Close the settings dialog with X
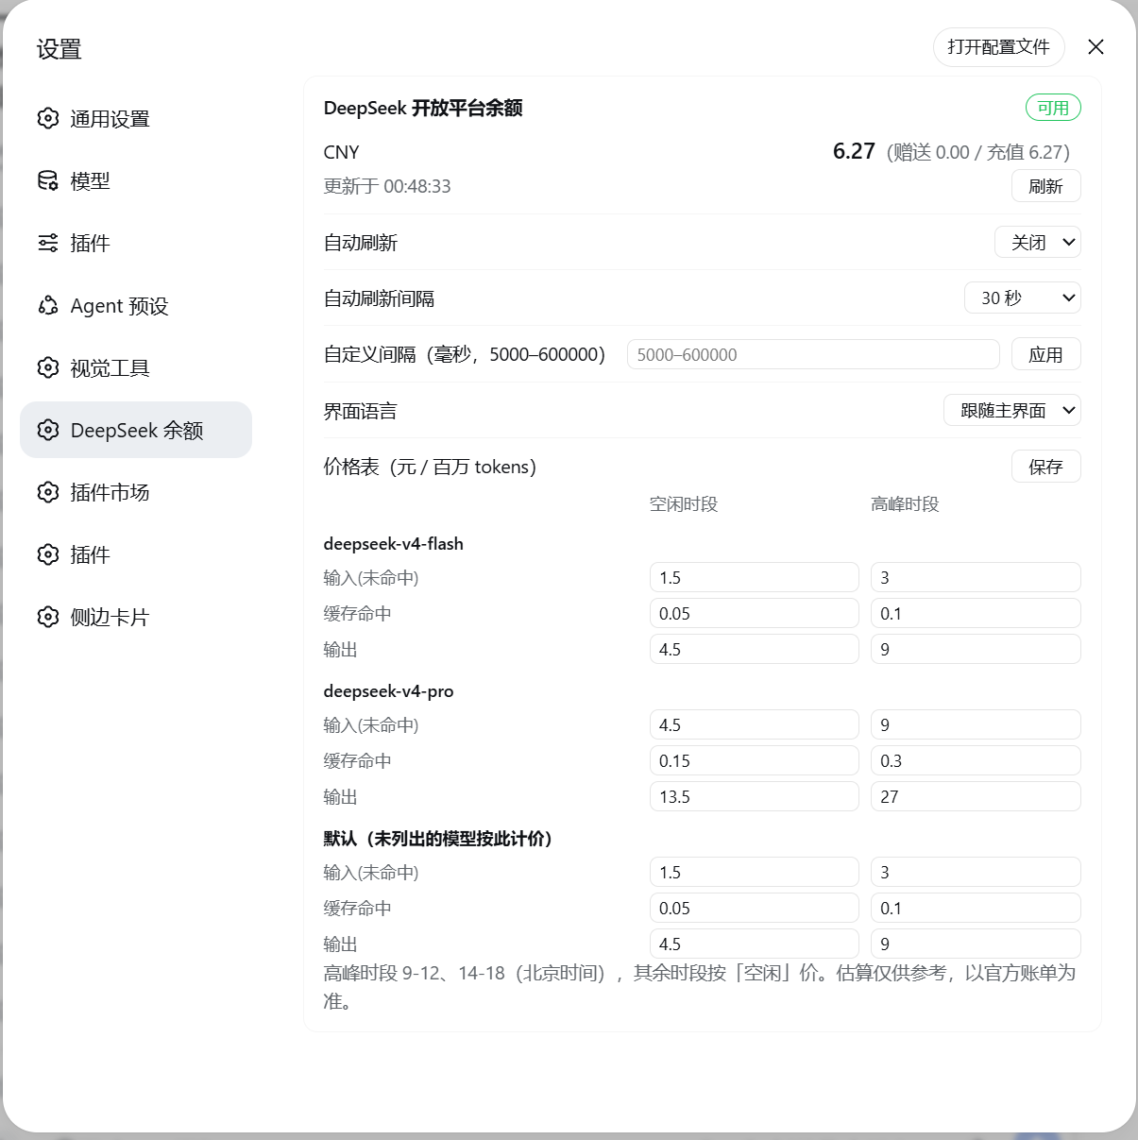 (x=1096, y=47)
